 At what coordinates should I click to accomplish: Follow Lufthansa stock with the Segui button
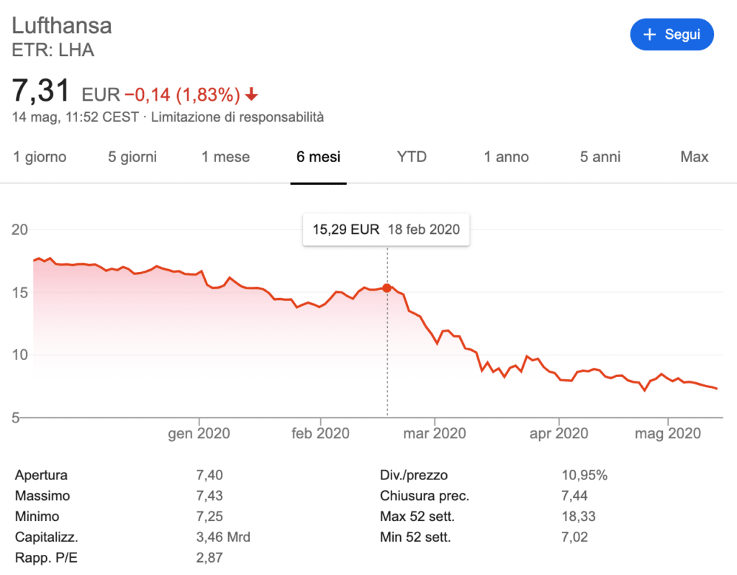(x=672, y=35)
